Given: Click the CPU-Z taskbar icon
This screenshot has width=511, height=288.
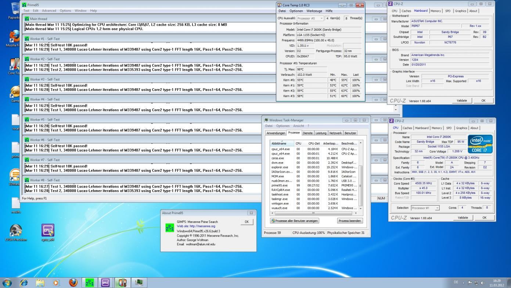Looking at the screenshot, I should [106, 282].
